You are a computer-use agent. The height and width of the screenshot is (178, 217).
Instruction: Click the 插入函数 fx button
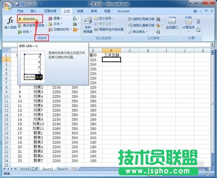10,23
